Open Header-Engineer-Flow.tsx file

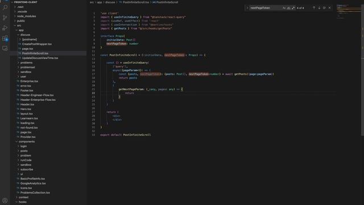(x=36, y=95)
